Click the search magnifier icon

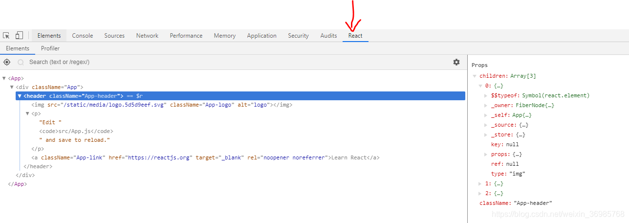[21, 62]
